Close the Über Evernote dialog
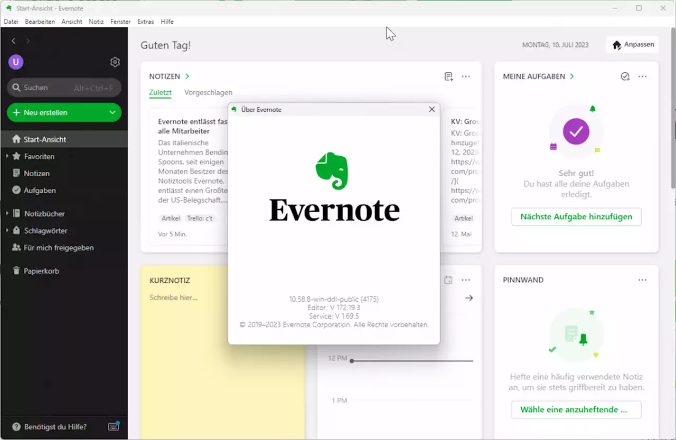Viewport: 676px width, 440px height. (x=432, y=109)
